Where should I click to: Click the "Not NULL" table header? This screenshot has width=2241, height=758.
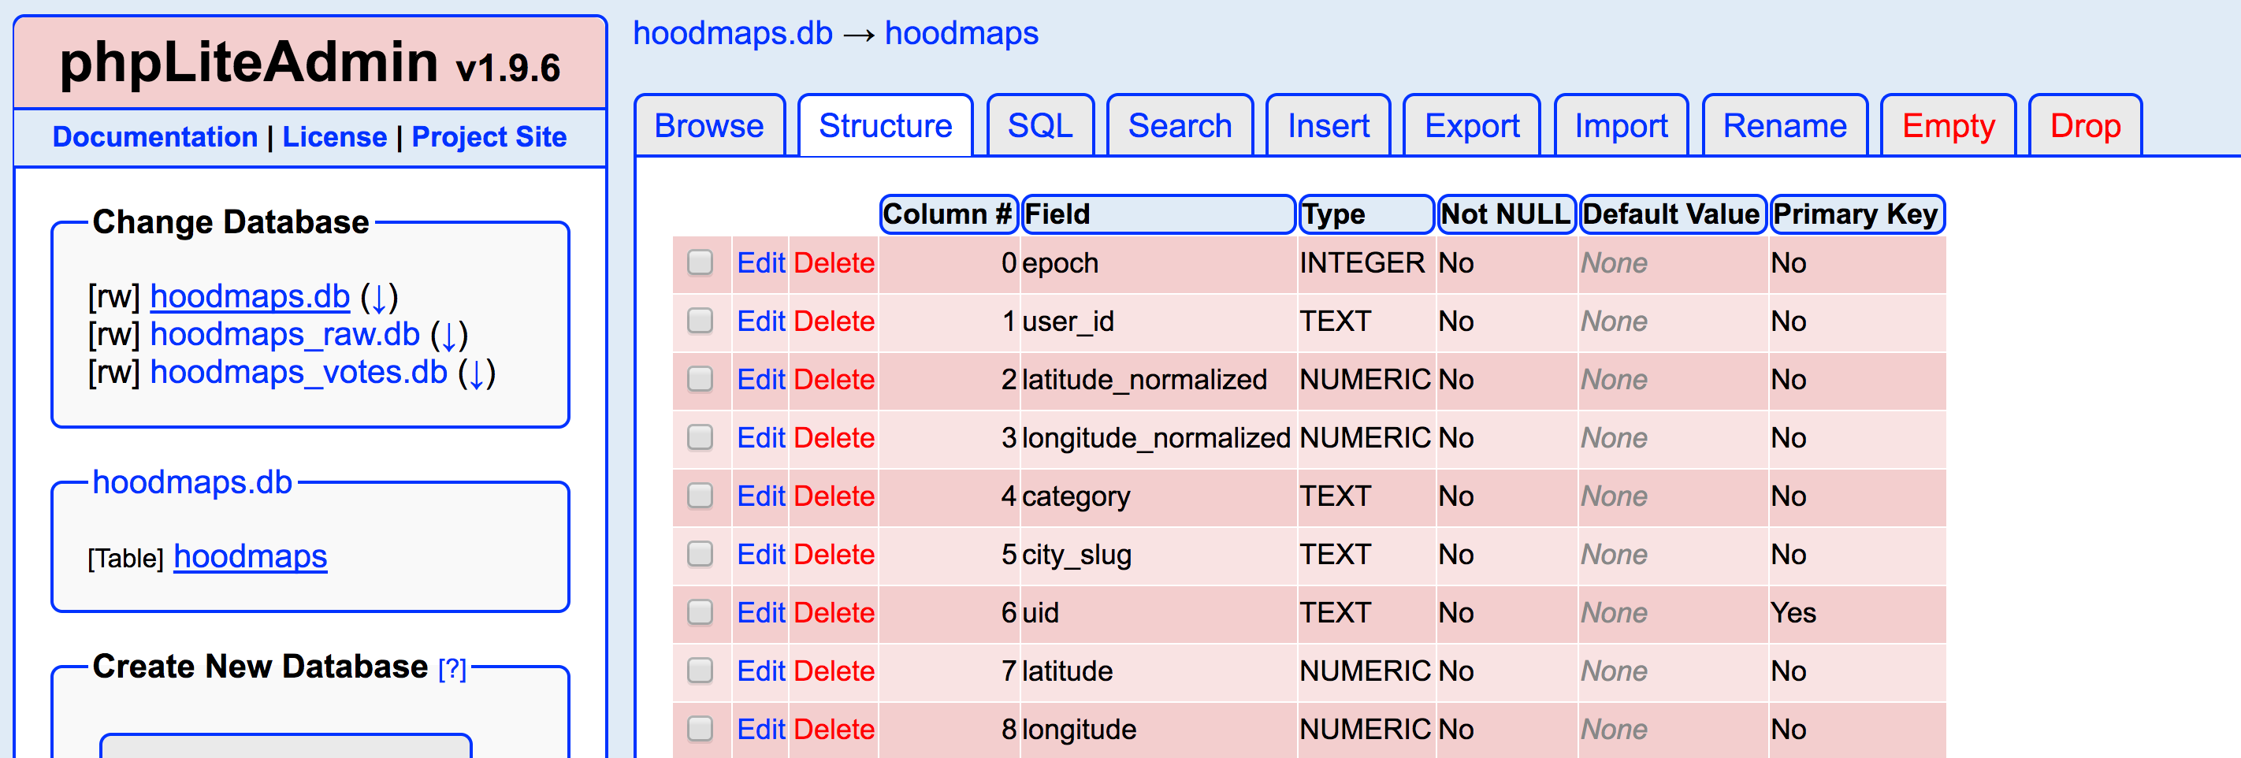(1506, 214)
